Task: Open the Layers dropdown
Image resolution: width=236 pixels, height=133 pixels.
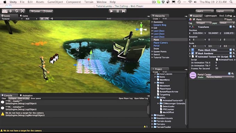Action: pyautogui.click(x=204, y=11)
